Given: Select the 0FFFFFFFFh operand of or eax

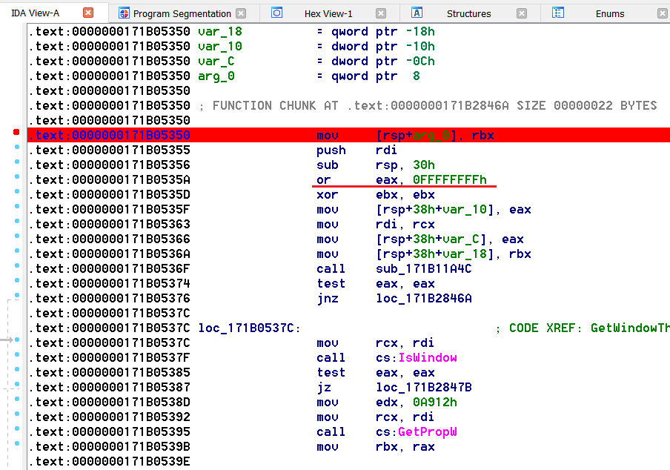Looking at the screenshot, I should [x=450, y=180].
